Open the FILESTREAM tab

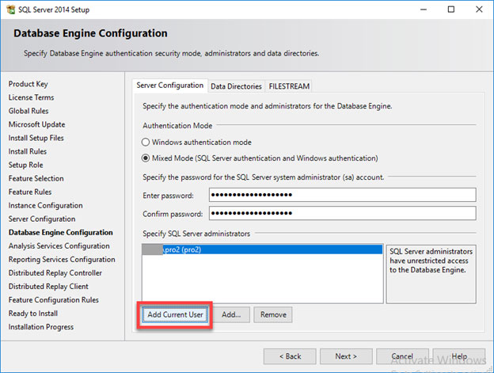pyautogui.click(x=289, y=86)
